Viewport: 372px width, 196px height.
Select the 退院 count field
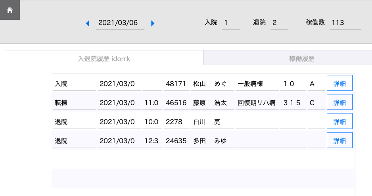click(x=279, y=23)
